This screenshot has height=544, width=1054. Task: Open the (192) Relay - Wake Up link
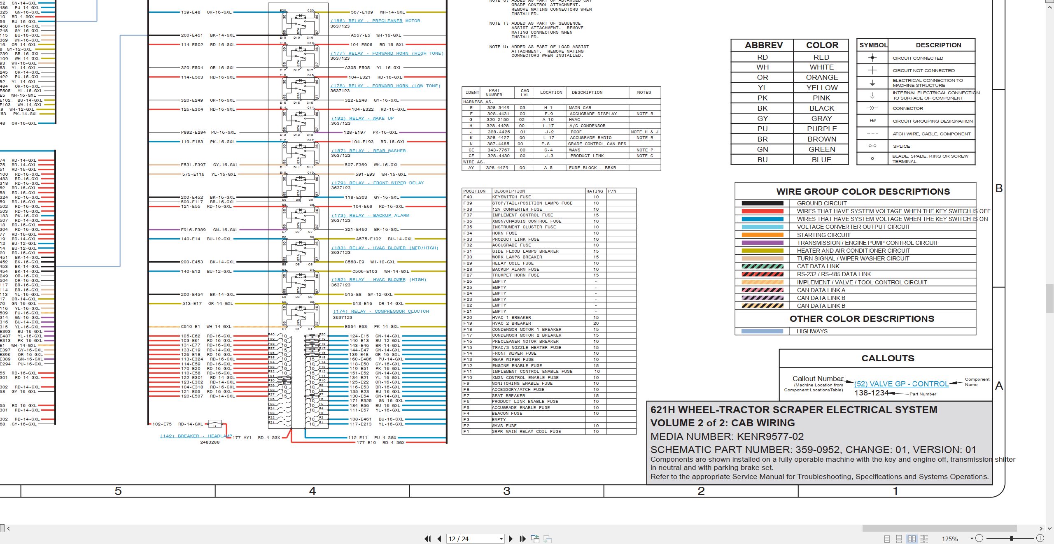pyautogui.click(x=362, y=119)
